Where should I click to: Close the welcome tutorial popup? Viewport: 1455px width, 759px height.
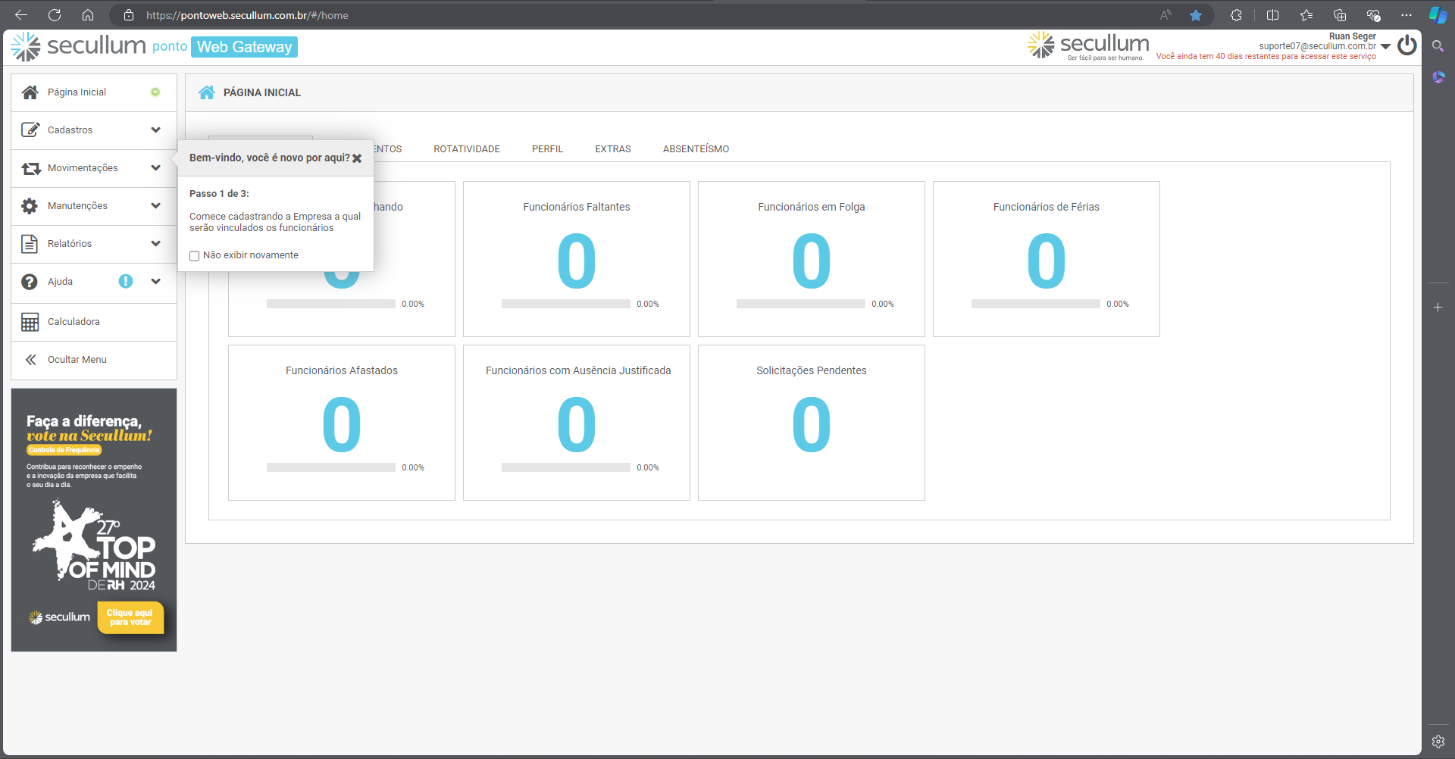coord(357,158)
